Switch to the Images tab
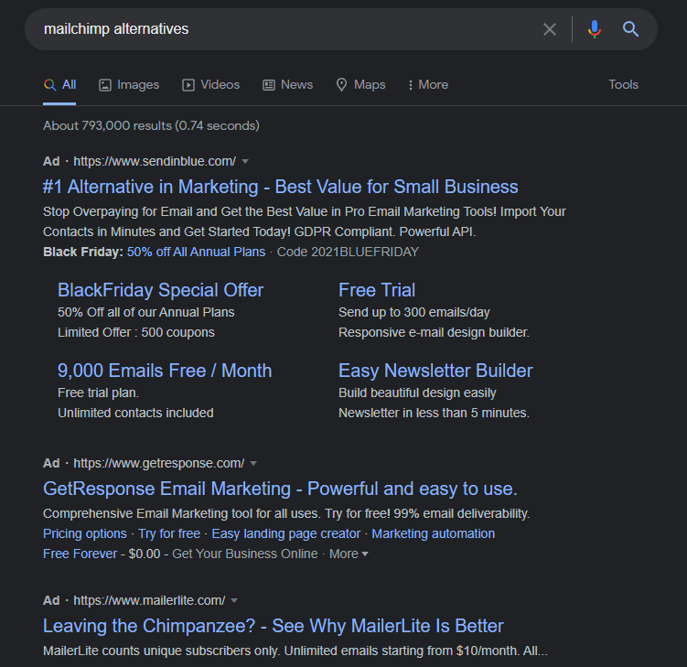The height and width of the screenshot is (667, 687). pos(129,84)
